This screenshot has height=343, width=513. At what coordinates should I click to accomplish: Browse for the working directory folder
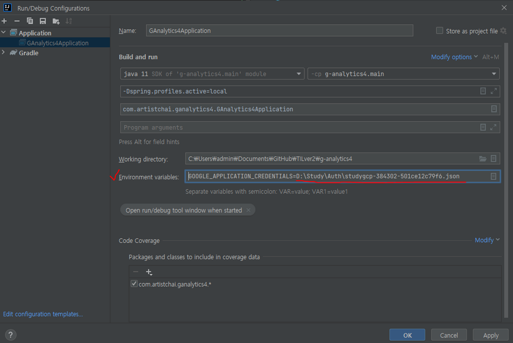click(483, 159)
